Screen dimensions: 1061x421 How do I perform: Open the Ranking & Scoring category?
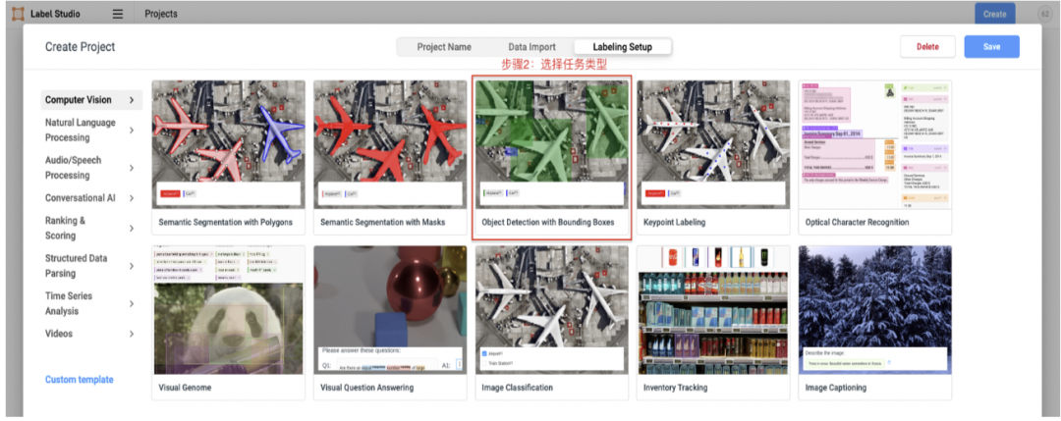[x=91, y=228]
